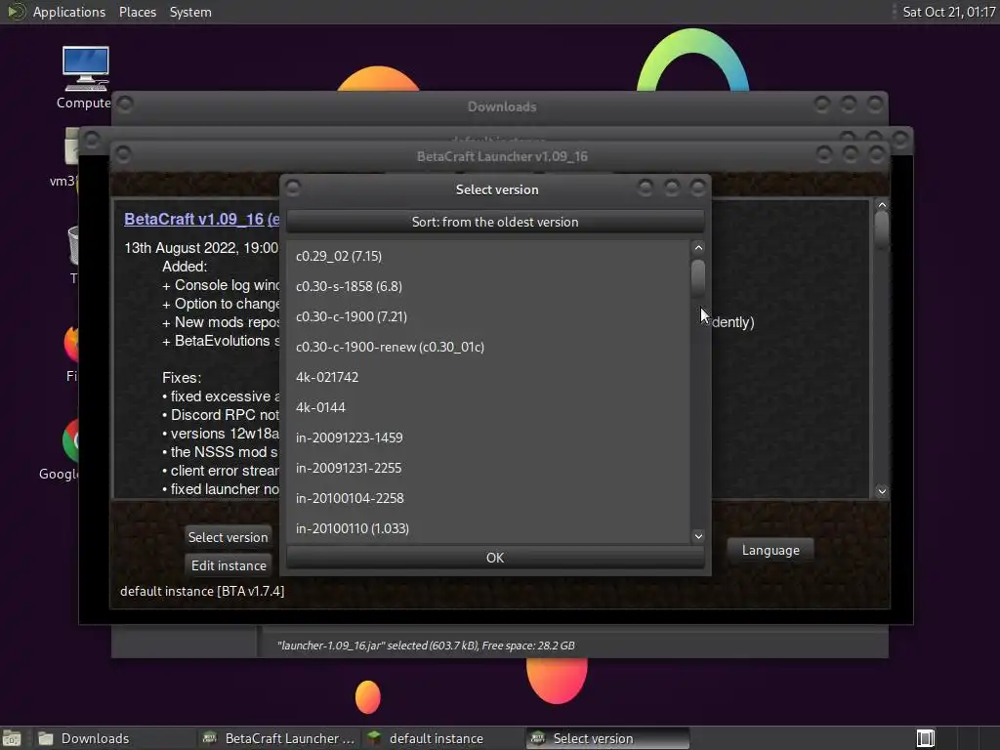Click launcher changelog scroll down arrow
The width and height of the screenshot is (1000, 750).
[882, 491]
